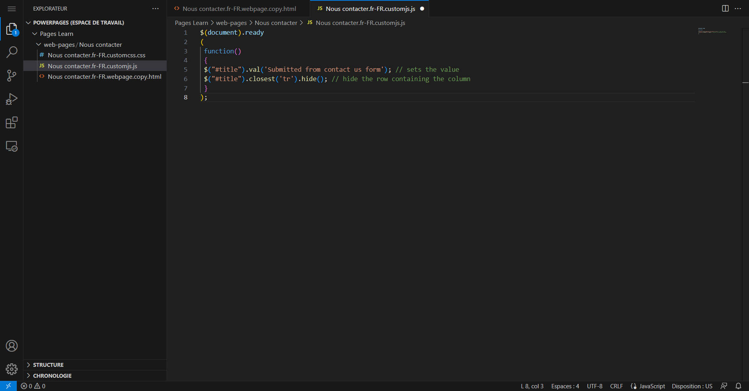Go to line via L 8, col 3 indicator
Viewport: 749px width, 391px height.
pyautogui.click(x=532, y=386)
